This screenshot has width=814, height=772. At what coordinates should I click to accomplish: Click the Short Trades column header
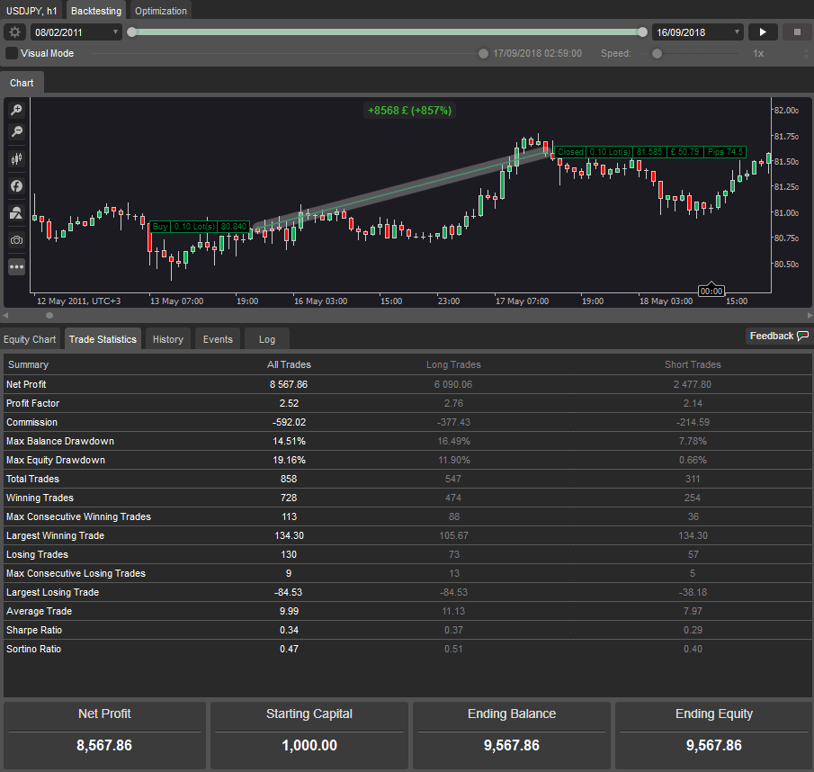click(x=693, y=364)
